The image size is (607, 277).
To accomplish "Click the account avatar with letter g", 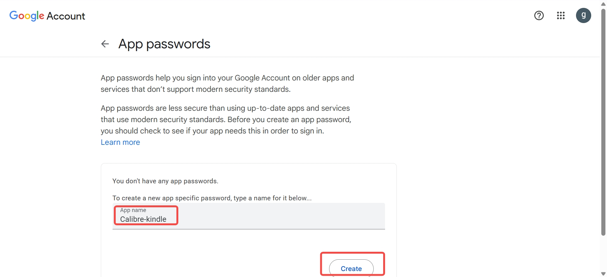I will [x=584, y=15].
